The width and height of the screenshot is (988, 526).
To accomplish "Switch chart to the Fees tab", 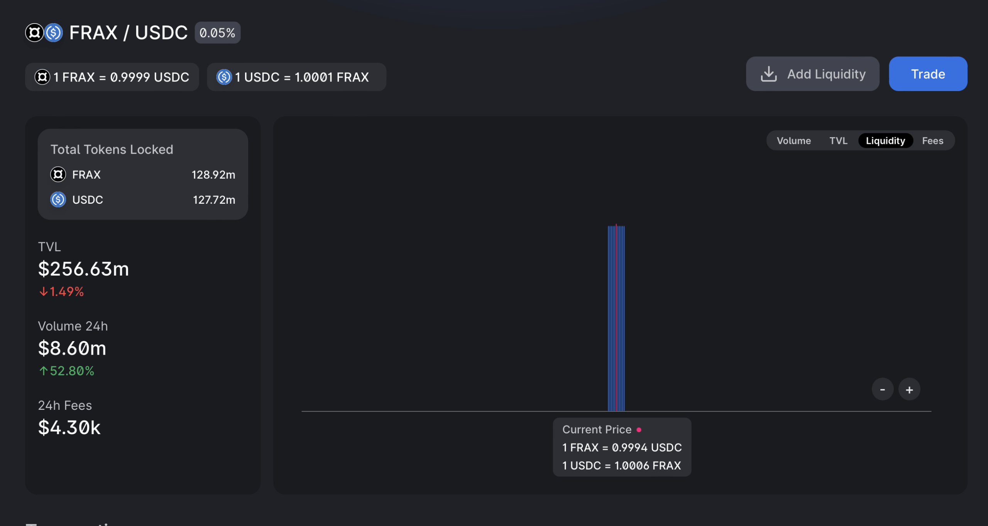I will pos(932,140).
